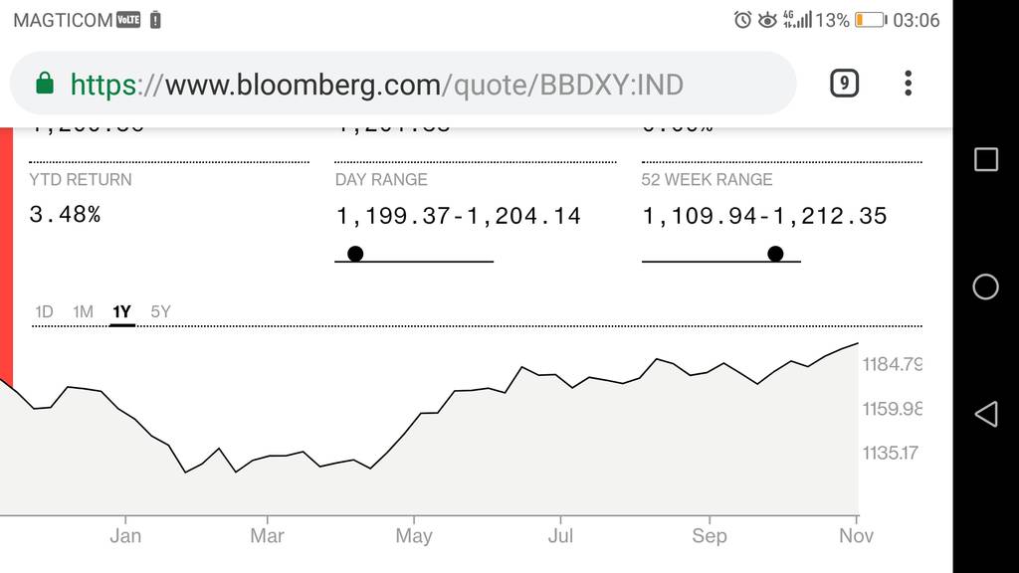Click the bloomberg.com URL address bar
The image size is (1019, 573).
(x=403, y=84)
